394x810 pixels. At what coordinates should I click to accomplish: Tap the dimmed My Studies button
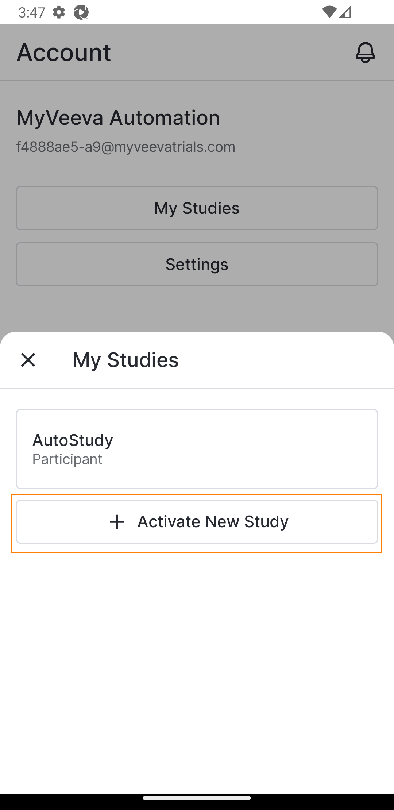coord(197,208)
